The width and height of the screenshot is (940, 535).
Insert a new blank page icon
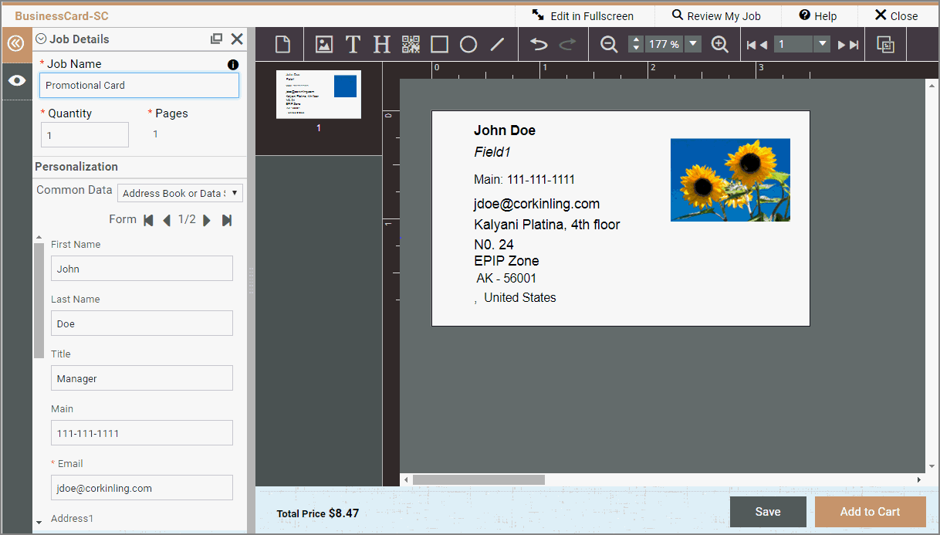(283, 45)
